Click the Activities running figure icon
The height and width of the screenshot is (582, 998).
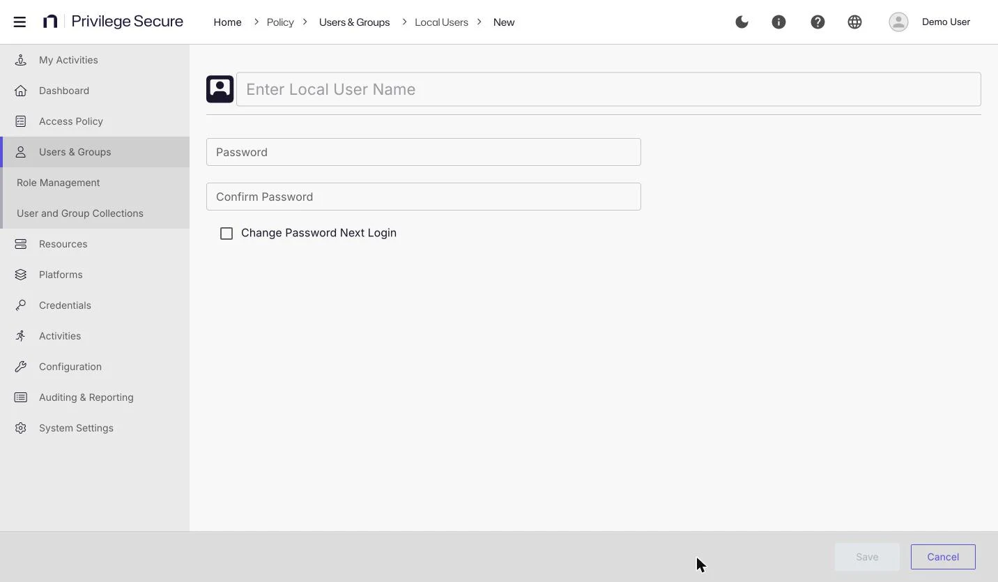tap(21, 336)
